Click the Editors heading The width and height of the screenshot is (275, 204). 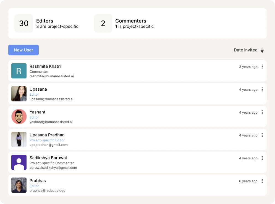(x=45, y=21)
